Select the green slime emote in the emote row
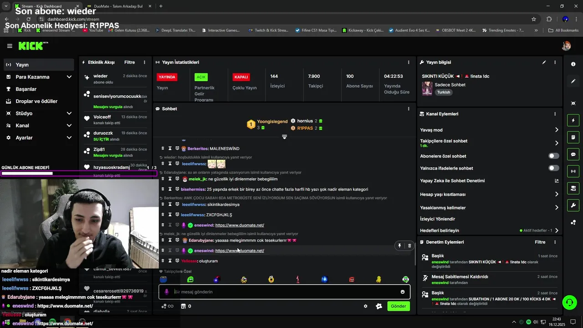This screenshot has width=583, height=328. (190, 279)
